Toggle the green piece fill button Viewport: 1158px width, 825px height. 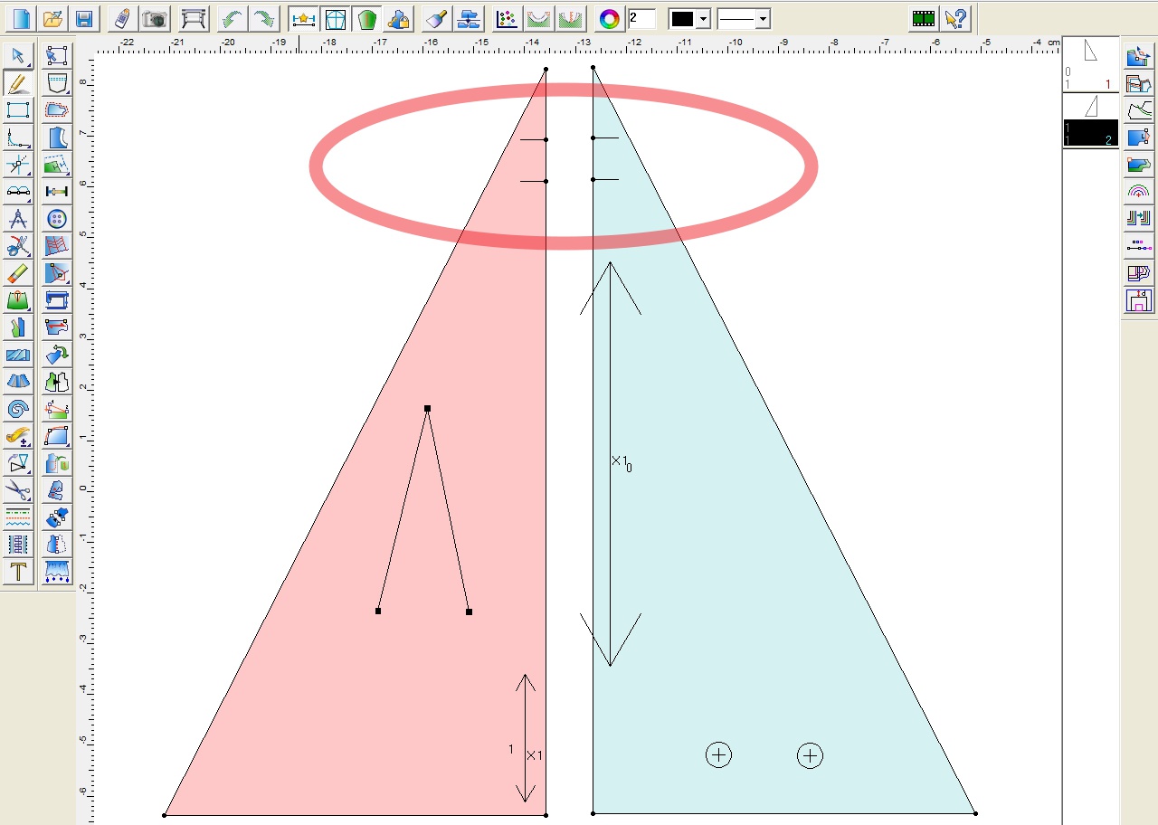point(366,18)
